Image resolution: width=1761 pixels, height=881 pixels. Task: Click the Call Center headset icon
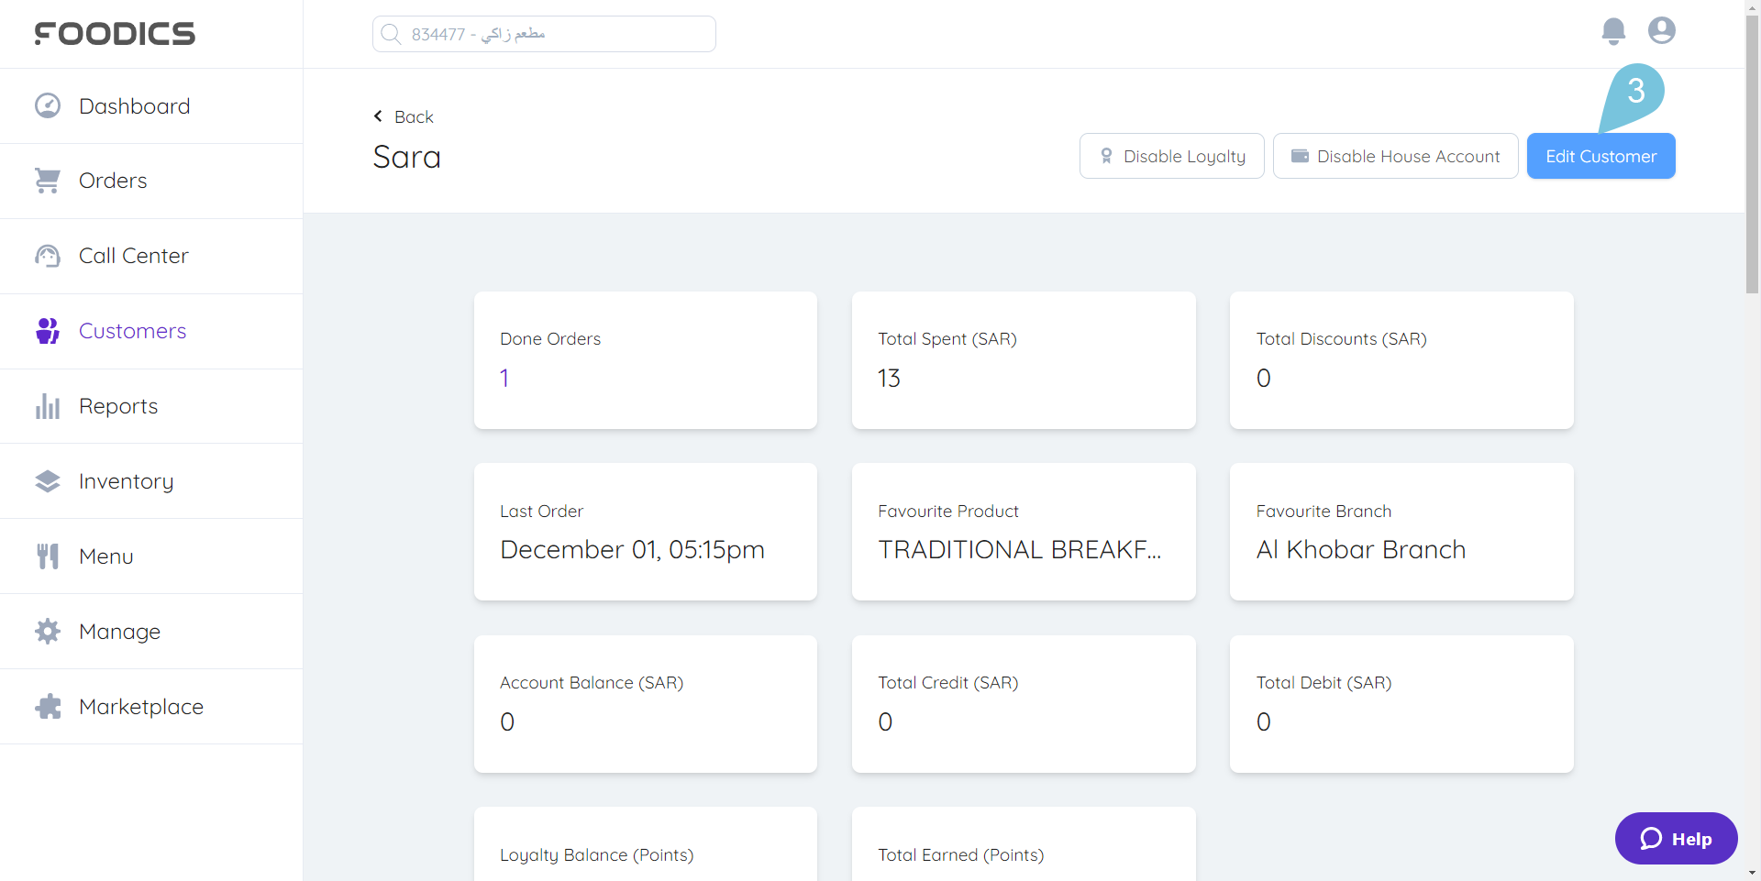coord(48,256)
